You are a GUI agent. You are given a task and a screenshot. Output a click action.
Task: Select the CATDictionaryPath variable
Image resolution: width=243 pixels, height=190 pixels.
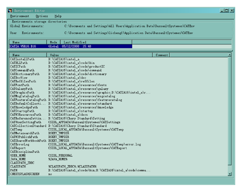[x=25, y=74]
